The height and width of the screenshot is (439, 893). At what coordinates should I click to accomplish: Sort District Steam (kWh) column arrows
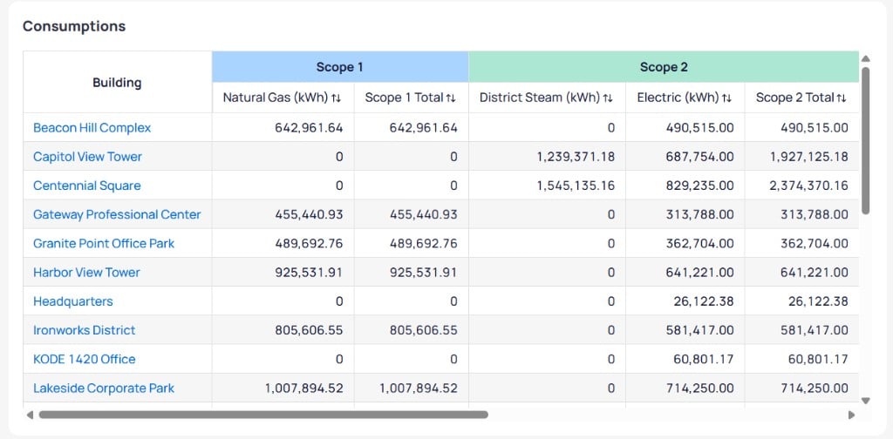point(608,98)
